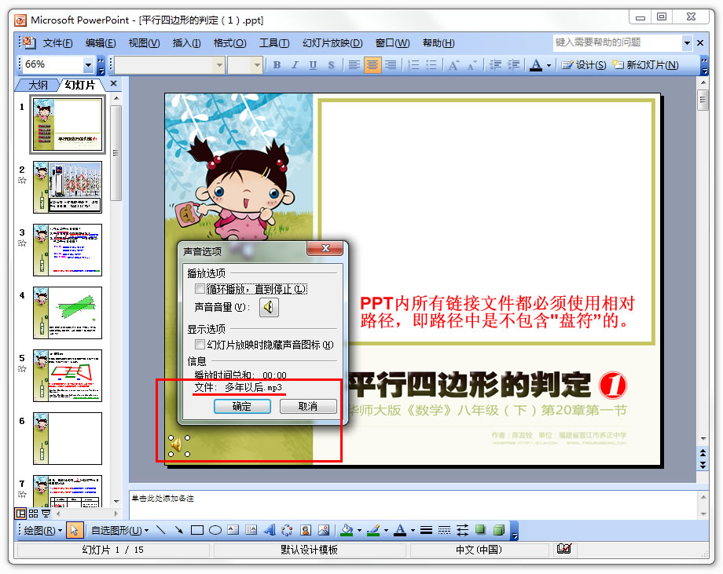Enable 循环播放，直到停止 looping
723x574 pixels.
[x=199, y=290]
